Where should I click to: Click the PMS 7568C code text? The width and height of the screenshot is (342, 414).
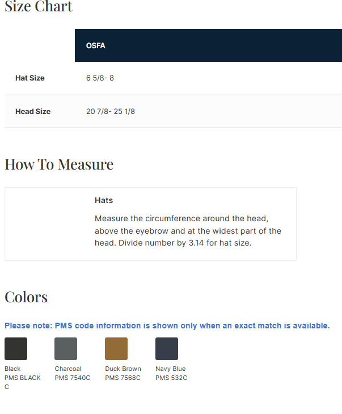[123, 378]
